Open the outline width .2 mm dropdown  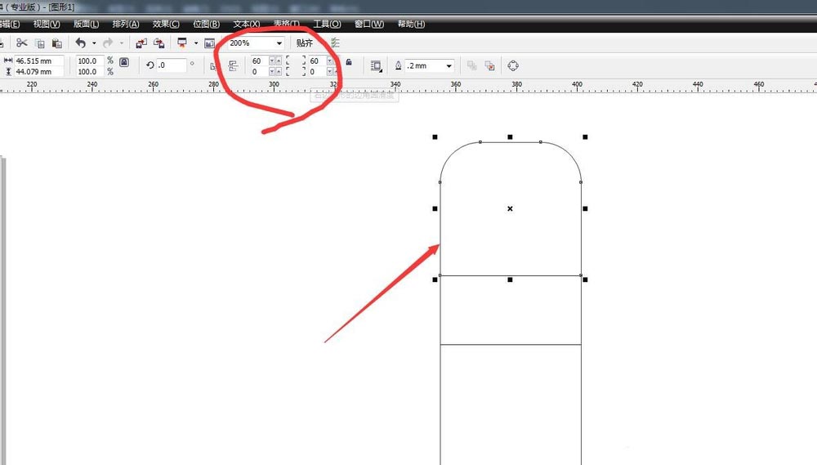pyautogui.click(x=449, y=66)
